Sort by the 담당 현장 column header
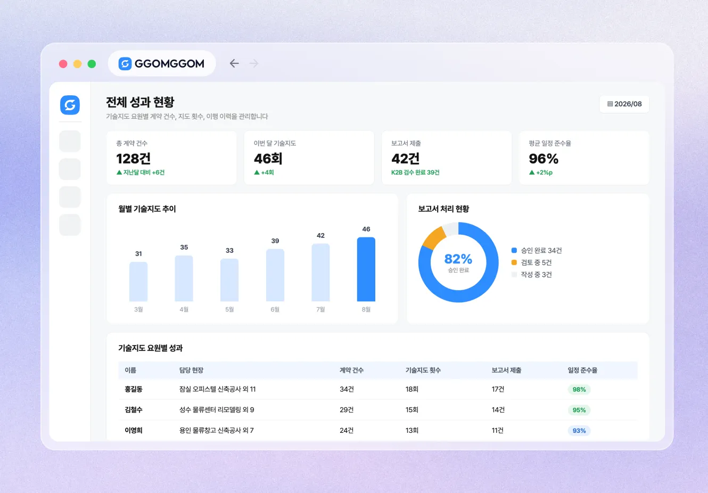The image size is (708, 493). coord(191,370)
